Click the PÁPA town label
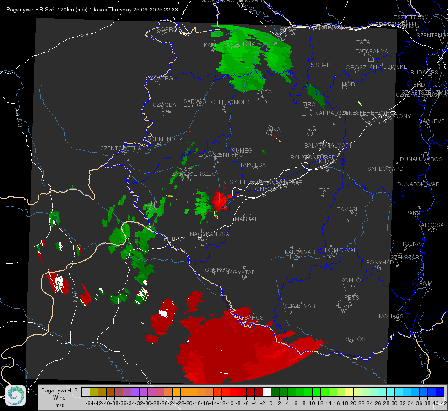The image size is (448, 411). (264, 91)
